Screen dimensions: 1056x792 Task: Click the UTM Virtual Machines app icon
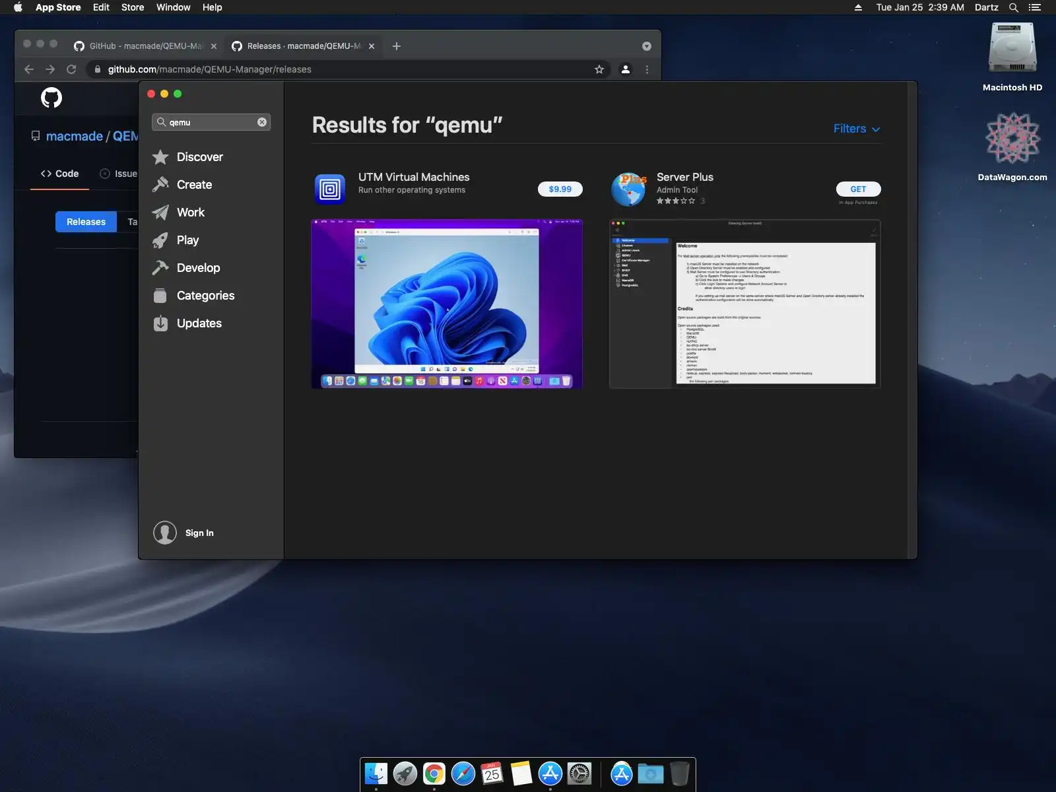coord(330,189)
